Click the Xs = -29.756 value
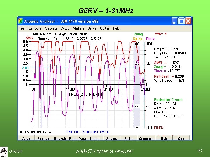The height and width of the screenshot is (157, 210). pos(164,108)
